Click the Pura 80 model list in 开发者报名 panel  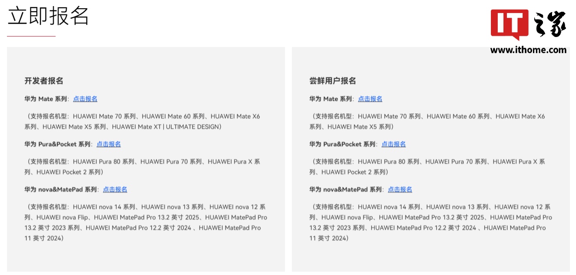click(142, 167)
